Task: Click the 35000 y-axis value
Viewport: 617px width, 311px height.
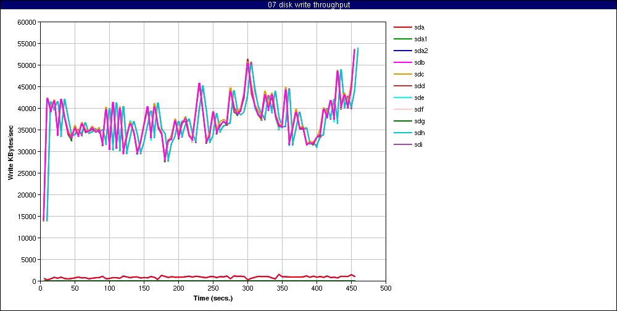Action: pyautogui.click(x=27, y=130)
